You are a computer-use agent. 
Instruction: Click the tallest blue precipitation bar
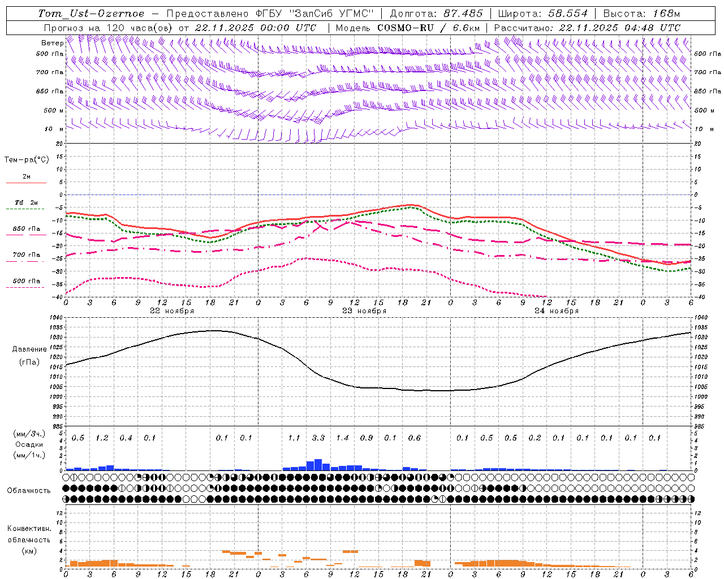[318, 464]
